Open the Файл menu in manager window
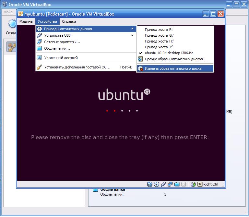 coord(8,12)
